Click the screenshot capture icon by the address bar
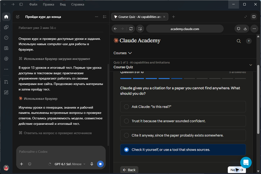This screenshot has height=174, width=261. point(140,29)
